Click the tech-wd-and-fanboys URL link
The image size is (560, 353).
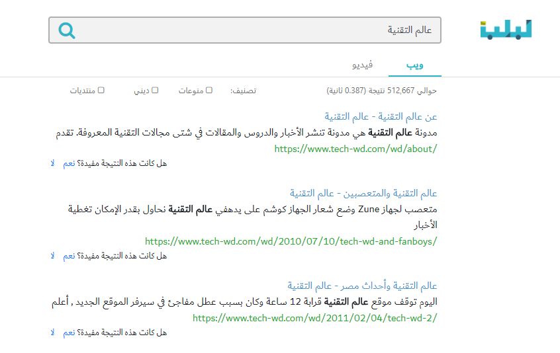[291, 241]
